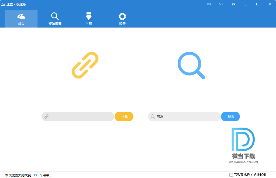Image resolution: width=276 pixels, height=178 pixels.
Task: Open the 资源搜索 resource search tab
Action: [55, 19]
